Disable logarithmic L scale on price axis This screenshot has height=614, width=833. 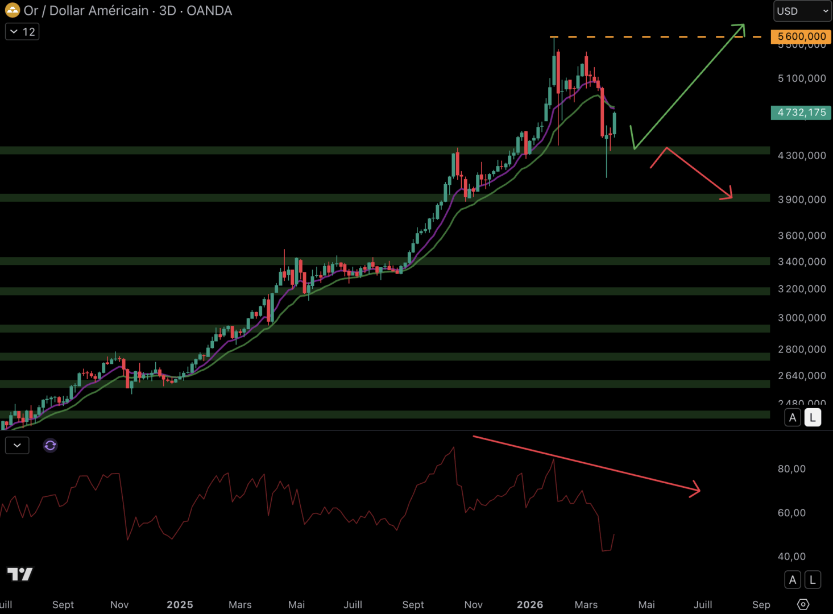pyautogui.click(x=813, y=417)
